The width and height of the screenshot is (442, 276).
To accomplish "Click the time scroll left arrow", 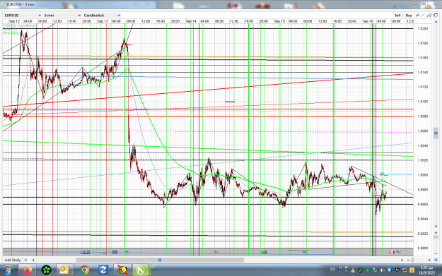I will [x=33, y=260].
